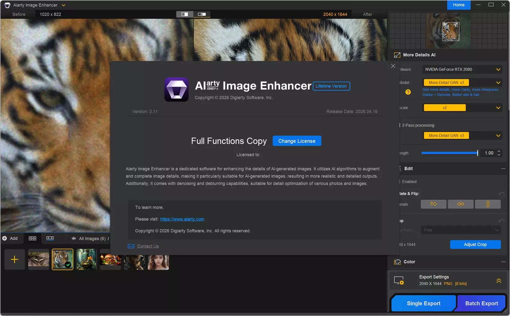Click the Lifetime Version badge

click(331, 86)
